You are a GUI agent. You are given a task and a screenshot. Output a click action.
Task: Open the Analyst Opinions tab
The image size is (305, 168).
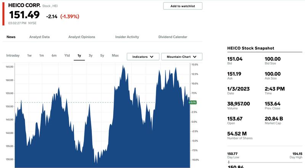click(82, 37)
